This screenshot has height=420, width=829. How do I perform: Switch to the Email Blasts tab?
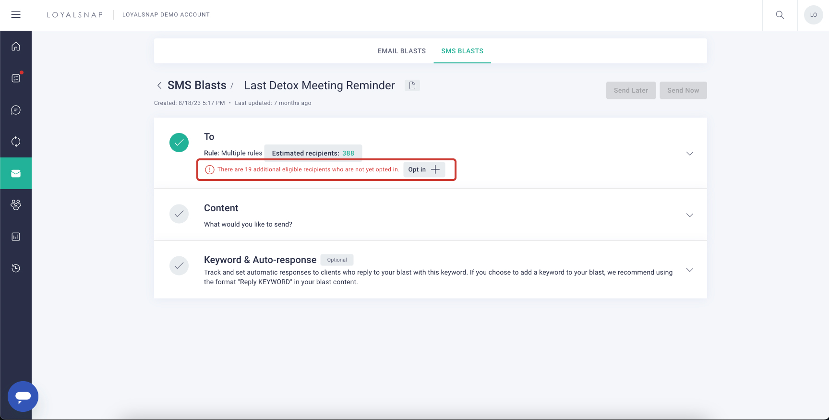click(401, 51)
